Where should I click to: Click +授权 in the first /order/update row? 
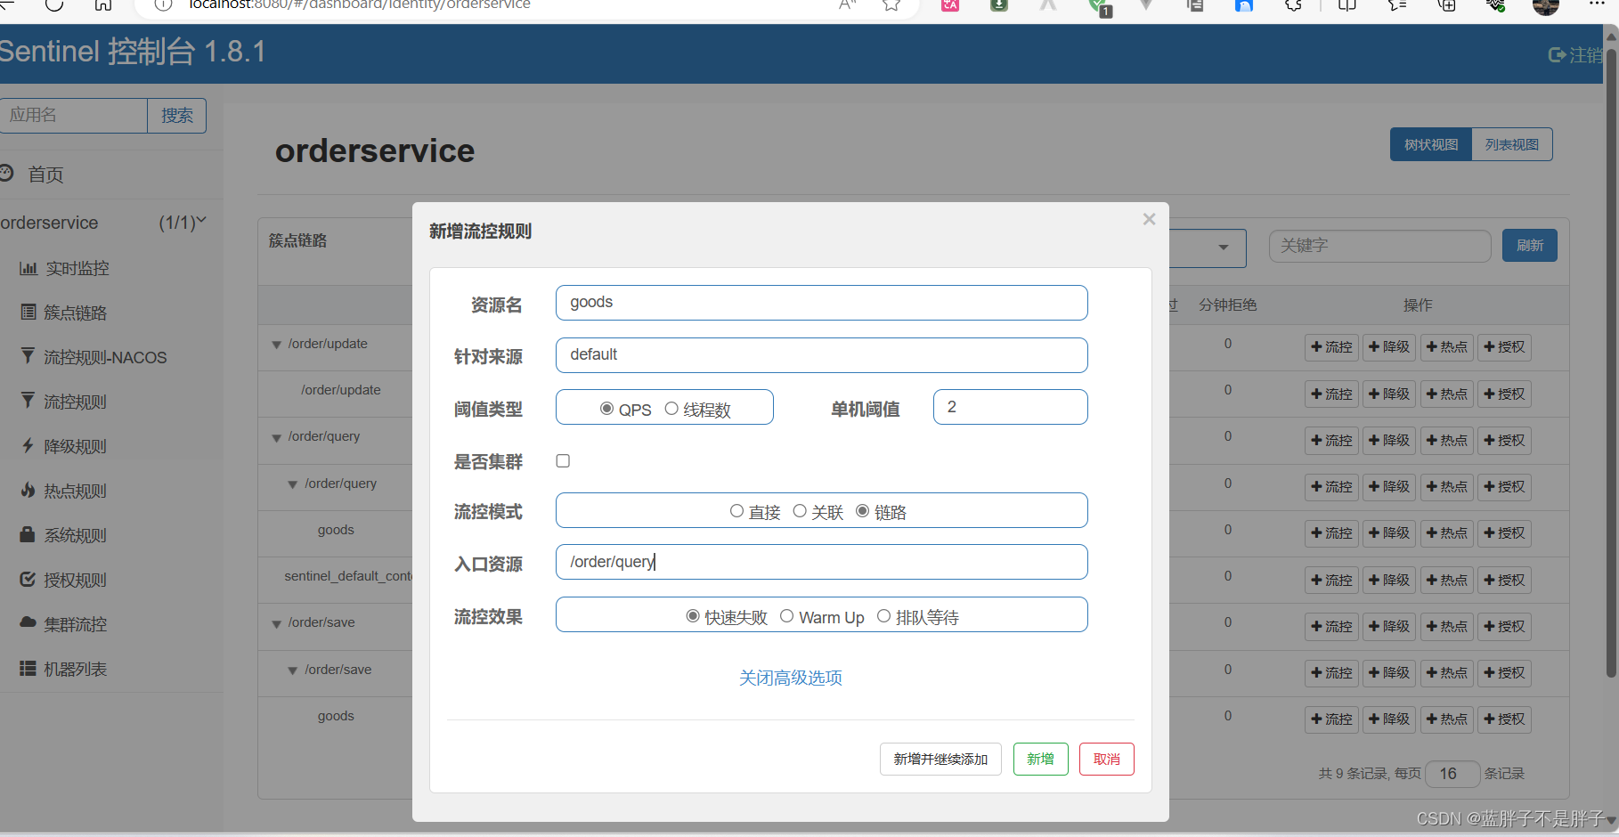[1504, 347]
